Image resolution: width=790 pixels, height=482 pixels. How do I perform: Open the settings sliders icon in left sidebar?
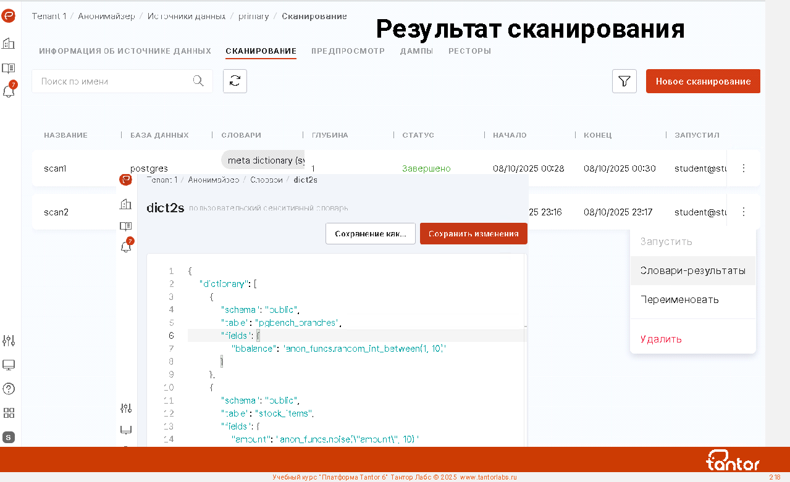9,341
